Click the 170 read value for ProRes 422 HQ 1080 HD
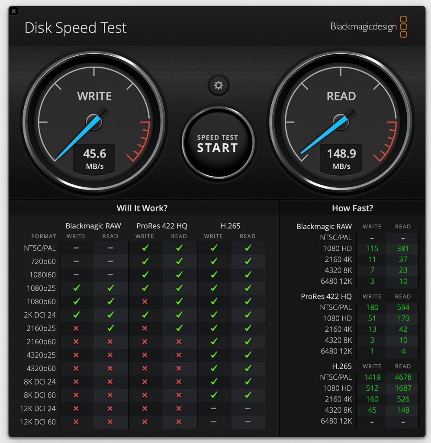Screen dimensions: 431x443 point(403,318)
